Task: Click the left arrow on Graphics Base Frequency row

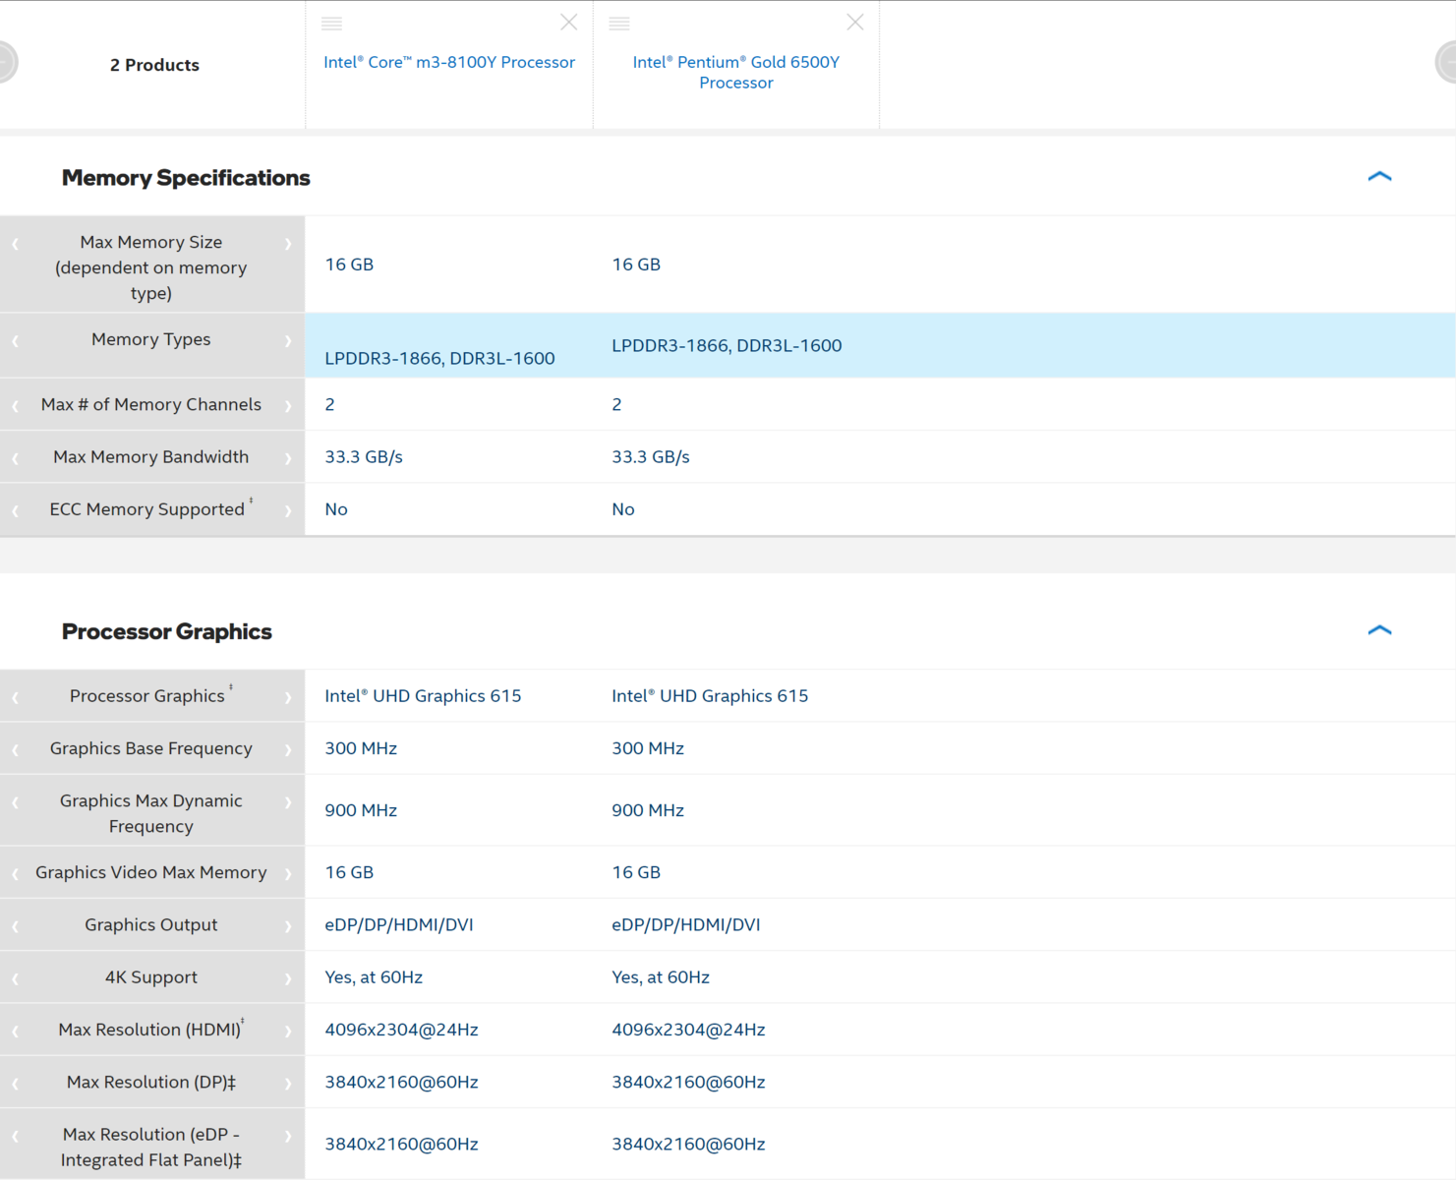Action: pos(16,750)
